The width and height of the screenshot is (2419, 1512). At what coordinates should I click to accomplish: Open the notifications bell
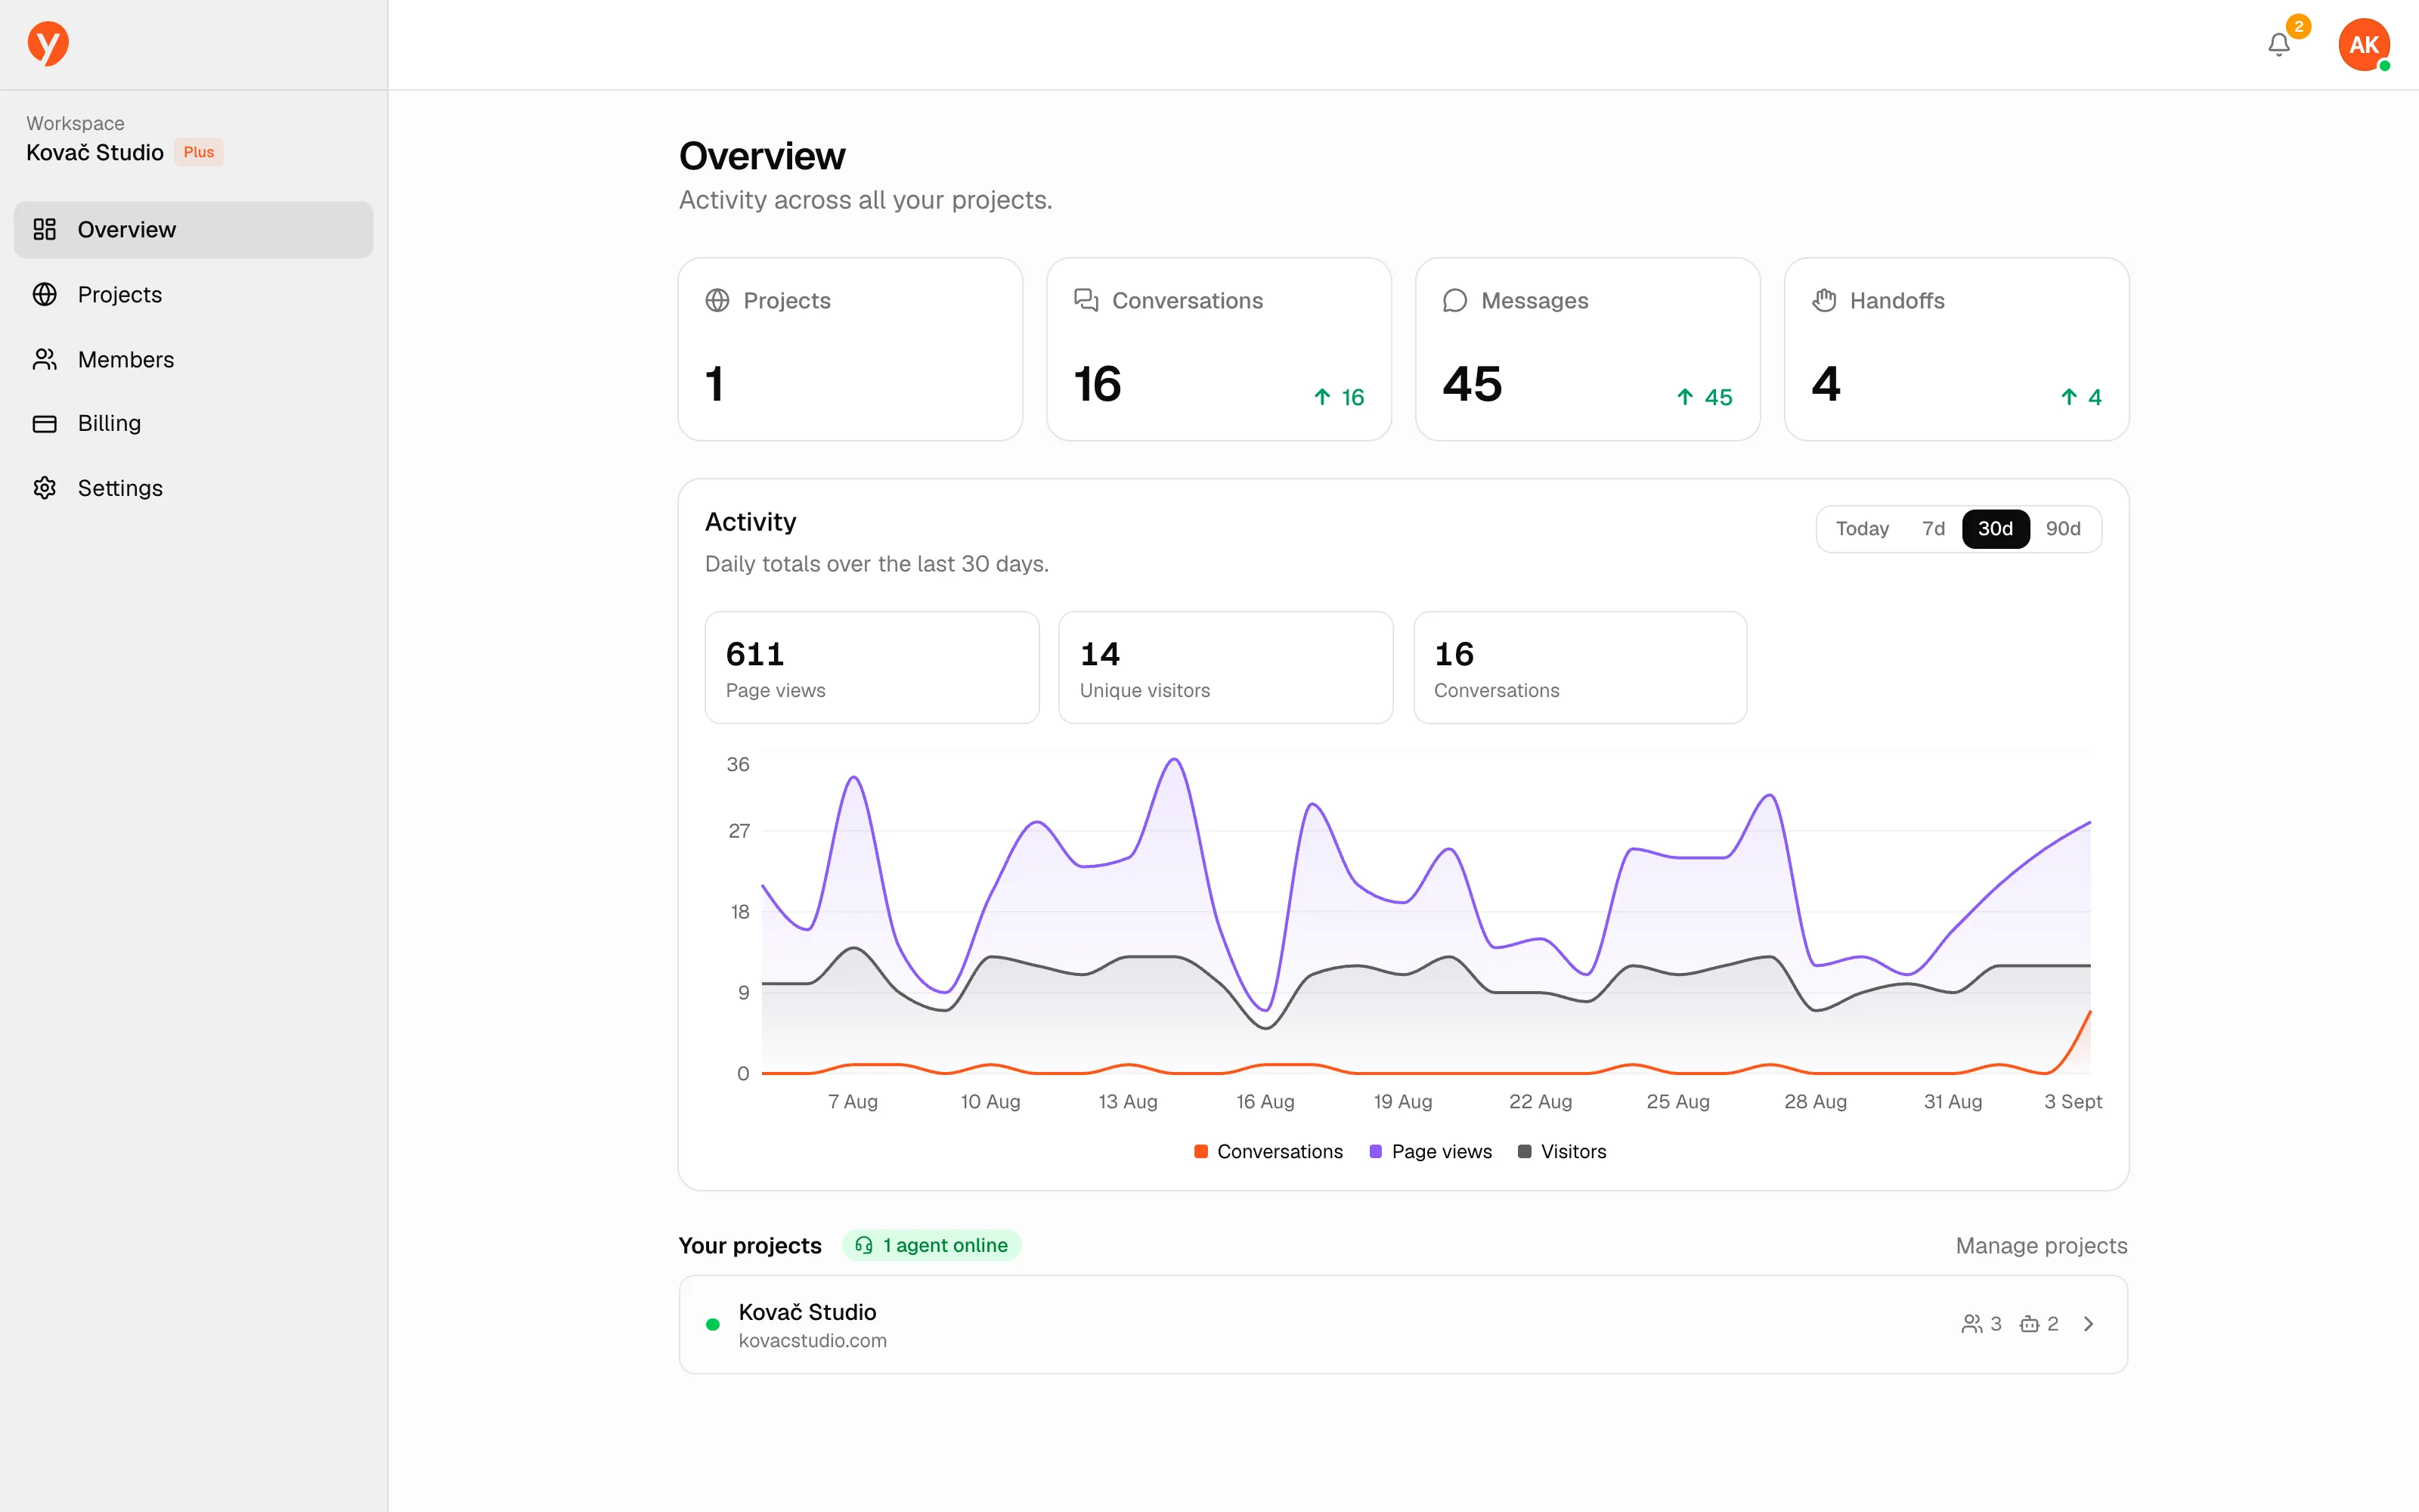2278,45
